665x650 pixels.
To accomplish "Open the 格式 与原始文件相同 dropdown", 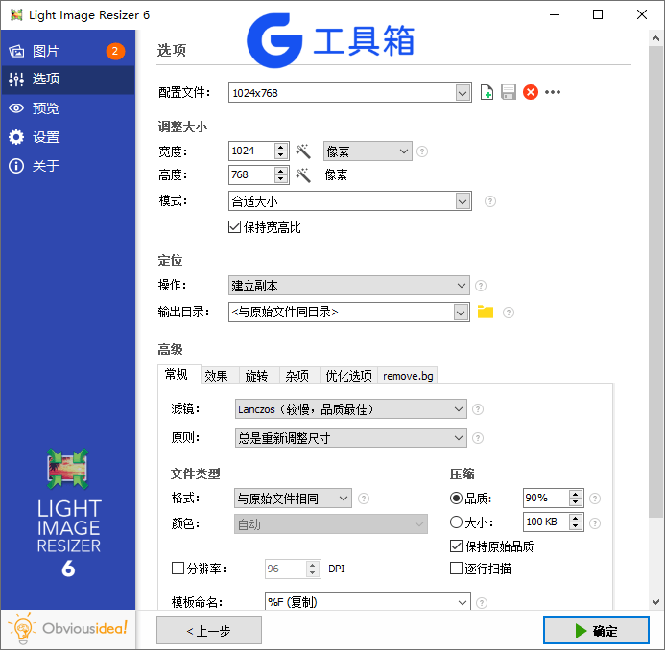I will coord(293,499).
